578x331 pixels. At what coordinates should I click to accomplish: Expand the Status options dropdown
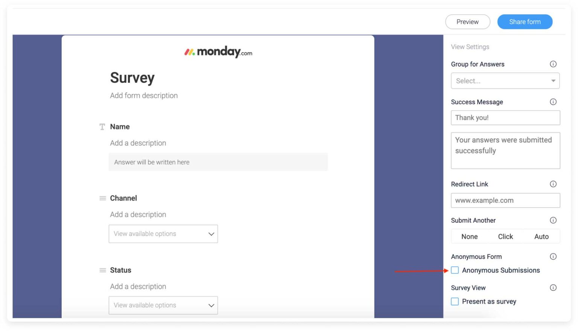pos(163,305)
